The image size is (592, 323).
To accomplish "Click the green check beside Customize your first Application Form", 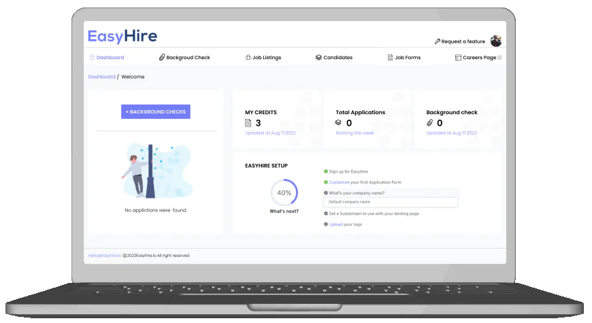I will click(x=326, y=182).
